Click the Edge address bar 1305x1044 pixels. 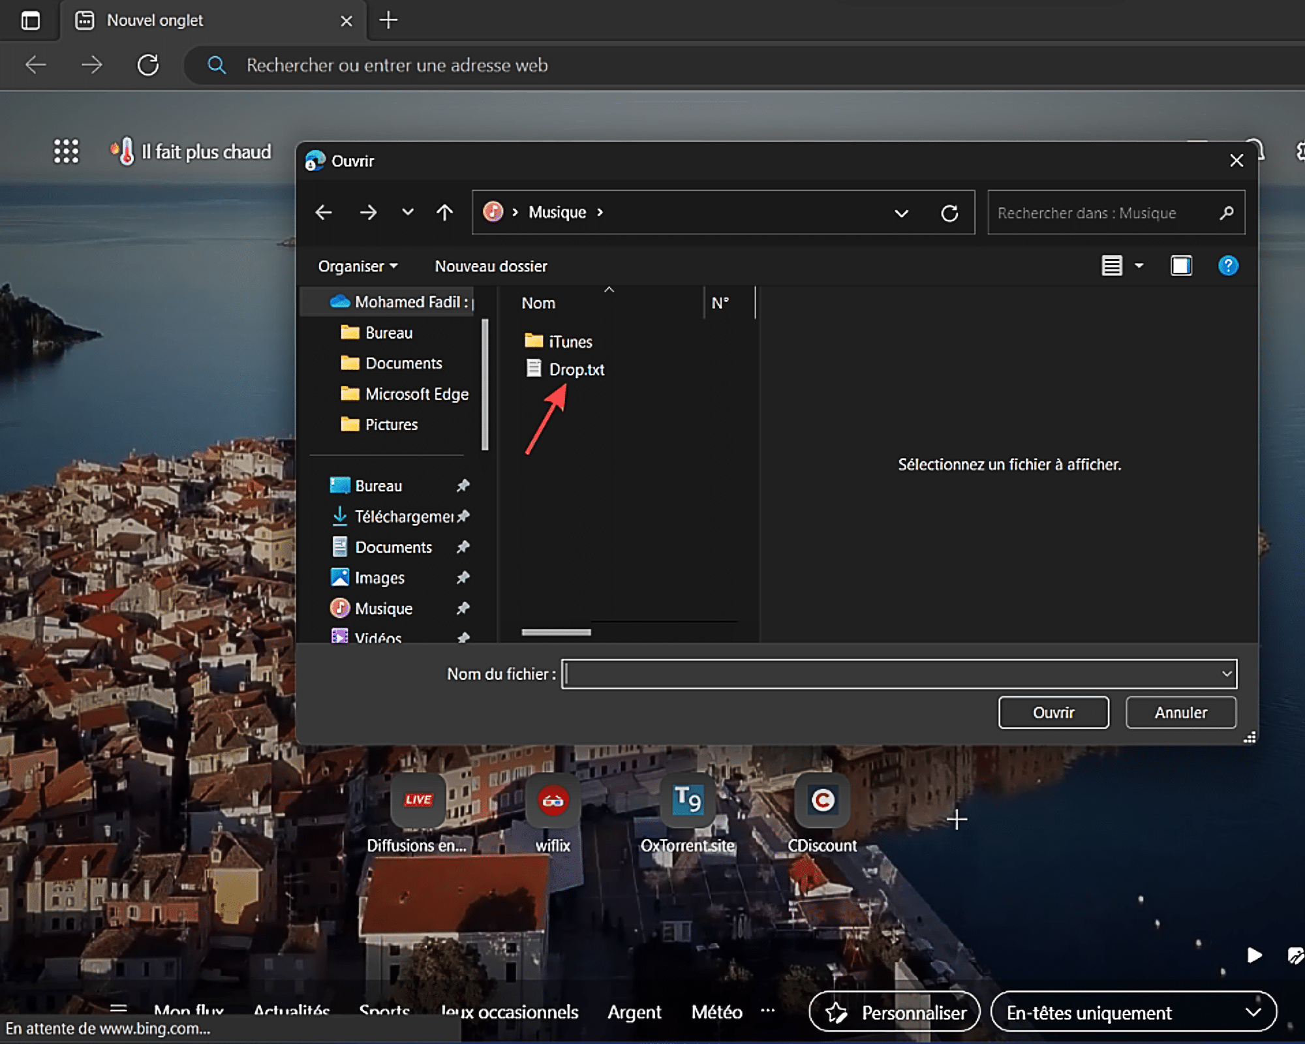(744, 65)
